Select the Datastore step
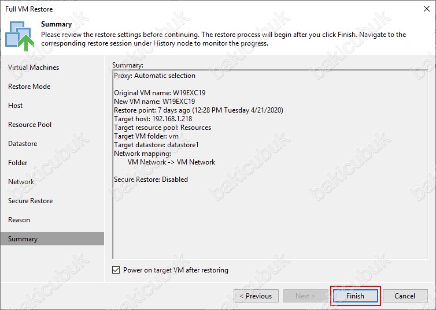436x310 pixels. point(23,144)
